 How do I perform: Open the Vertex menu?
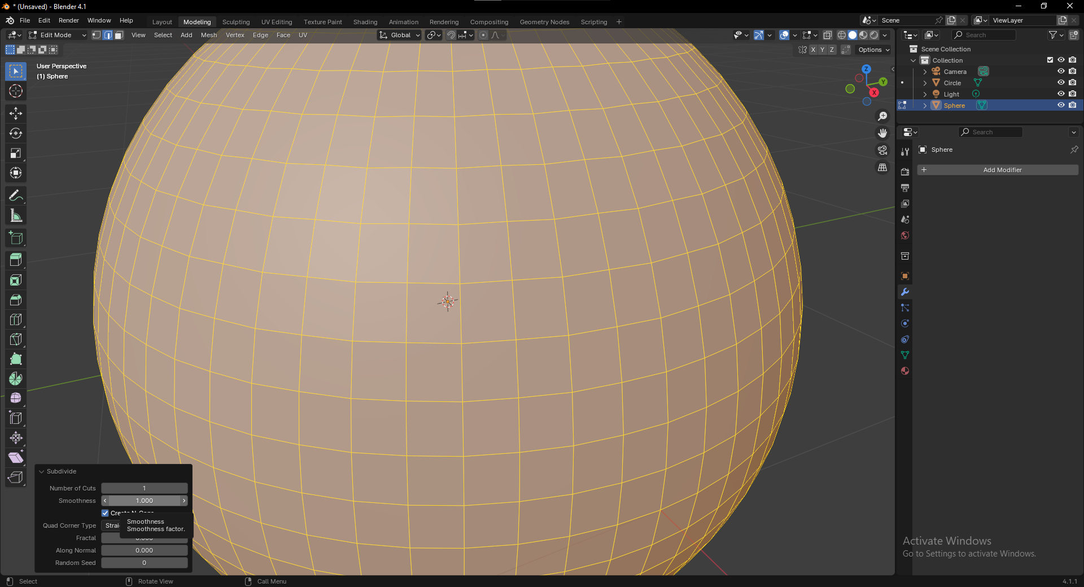tap(235, 35)
